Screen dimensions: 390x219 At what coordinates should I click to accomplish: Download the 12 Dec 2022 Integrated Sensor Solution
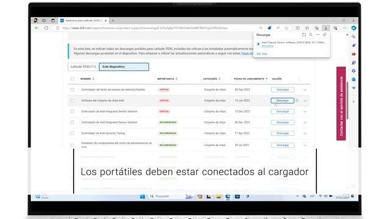[x=283, y=111]
